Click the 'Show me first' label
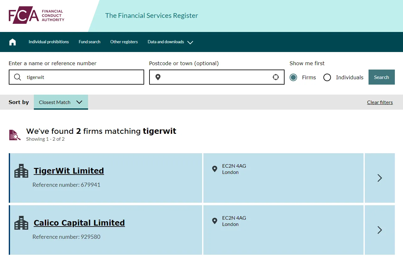This screenshot has width=403, height=261. click(x=307, y=63)
